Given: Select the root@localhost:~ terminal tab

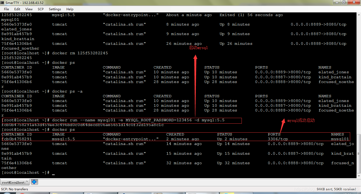Looking at the screenshot, I should click(15, 182).
